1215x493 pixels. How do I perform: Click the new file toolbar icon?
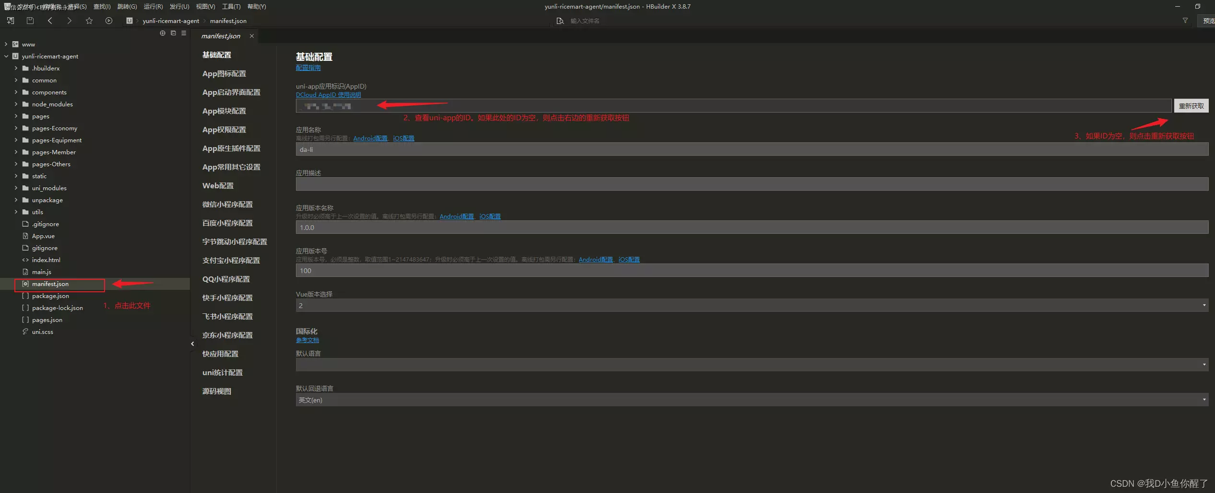[x=11, y=21]
